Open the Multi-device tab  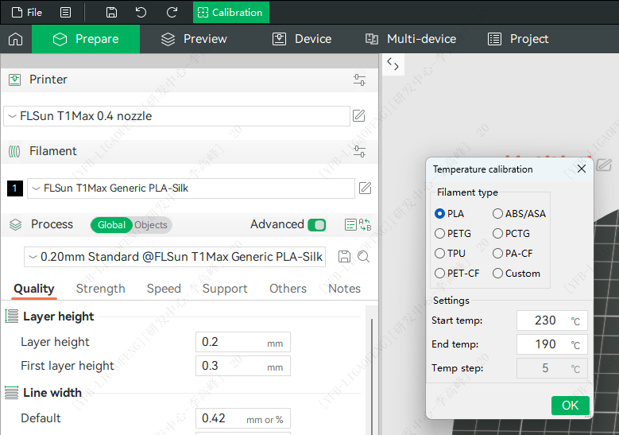(x=411, y=39)
